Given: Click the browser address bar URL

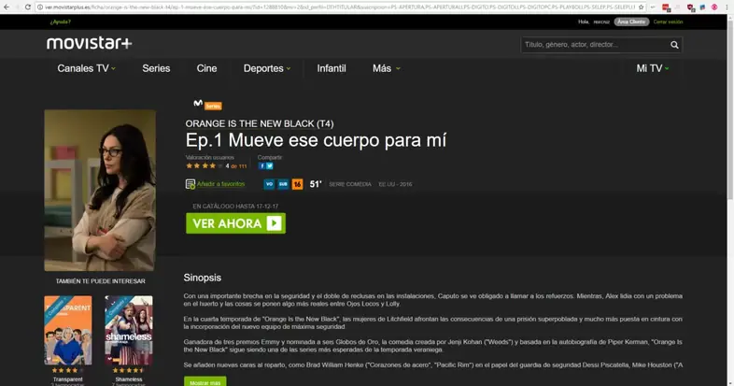Looking at the screenshot, I should click(339, 7).
